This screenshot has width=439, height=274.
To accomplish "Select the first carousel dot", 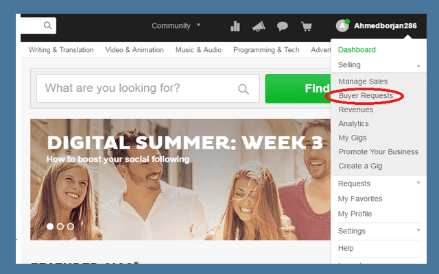I will click(50, 226).
